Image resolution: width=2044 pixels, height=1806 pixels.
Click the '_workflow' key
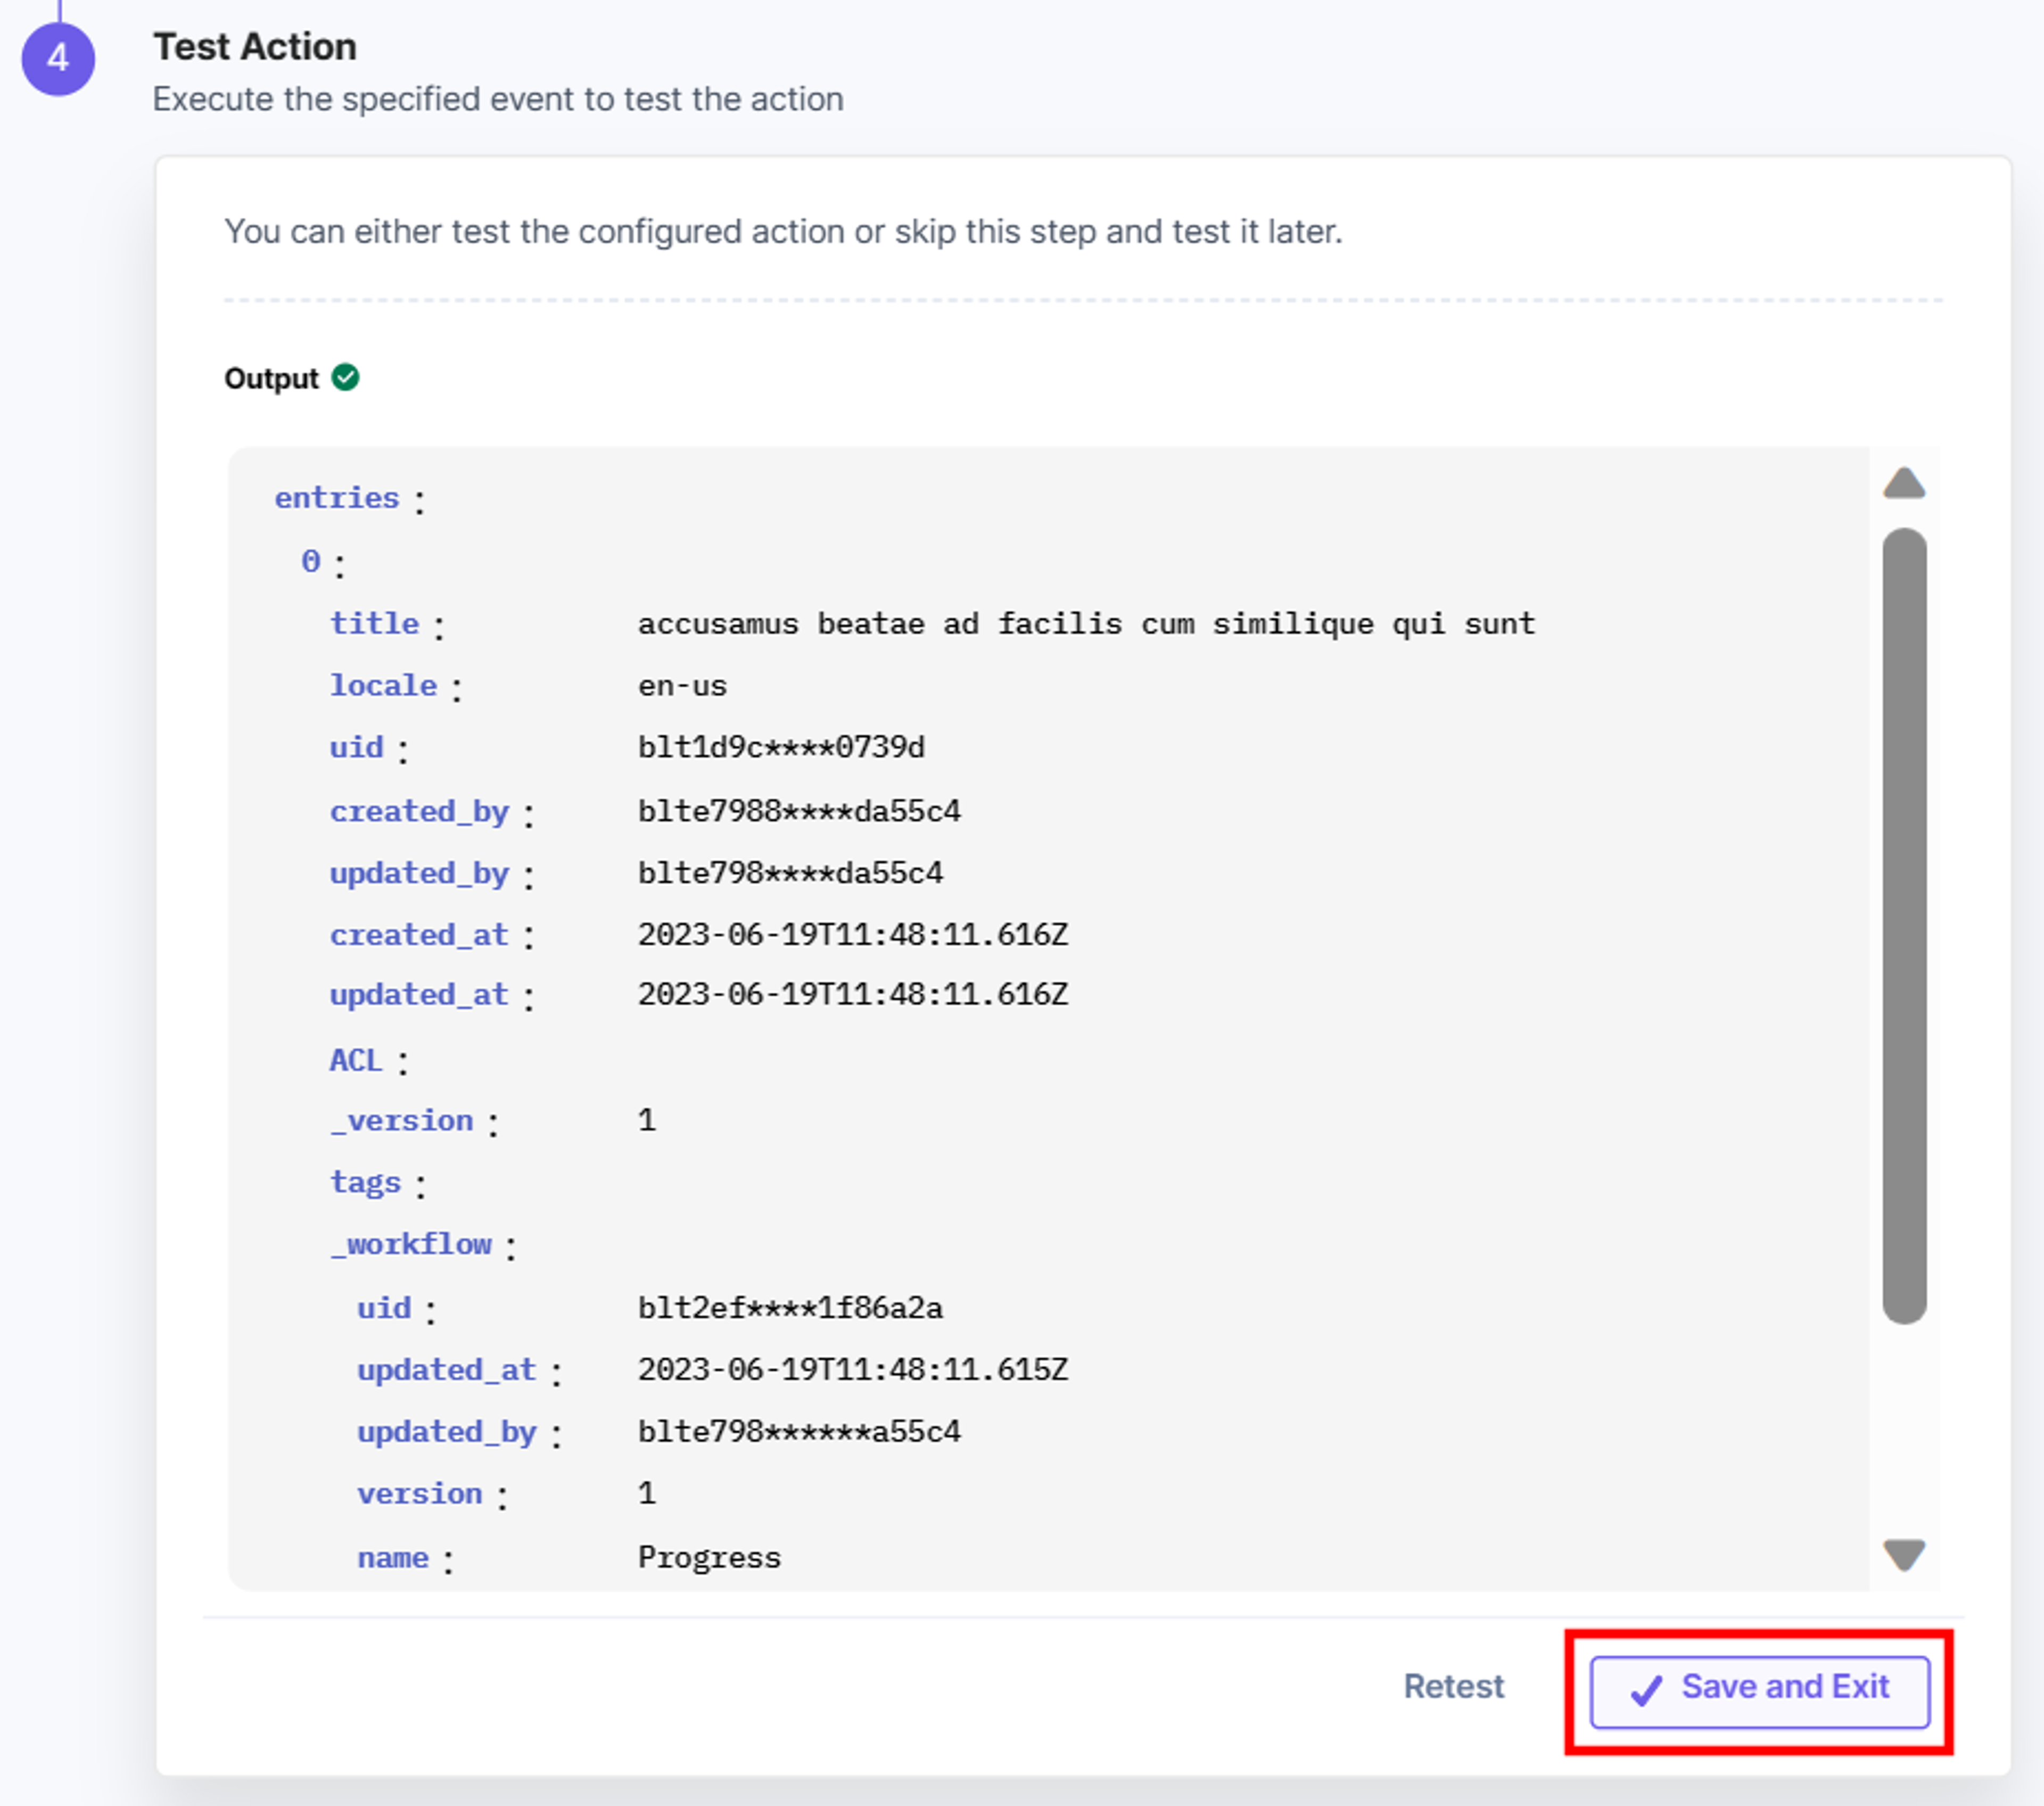[x=411, y=1245]
